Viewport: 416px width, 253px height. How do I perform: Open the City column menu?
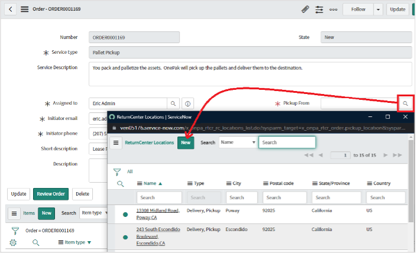[229, 183]
